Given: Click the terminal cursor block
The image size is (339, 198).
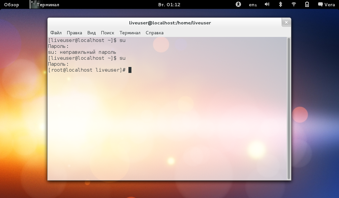Looking at the screenshot, I should 130,70.
